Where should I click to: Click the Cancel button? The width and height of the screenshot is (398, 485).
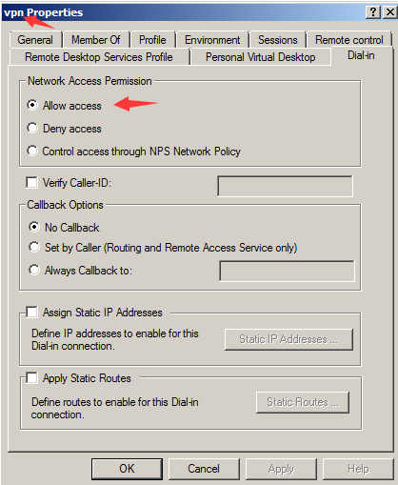pos(204,469)
